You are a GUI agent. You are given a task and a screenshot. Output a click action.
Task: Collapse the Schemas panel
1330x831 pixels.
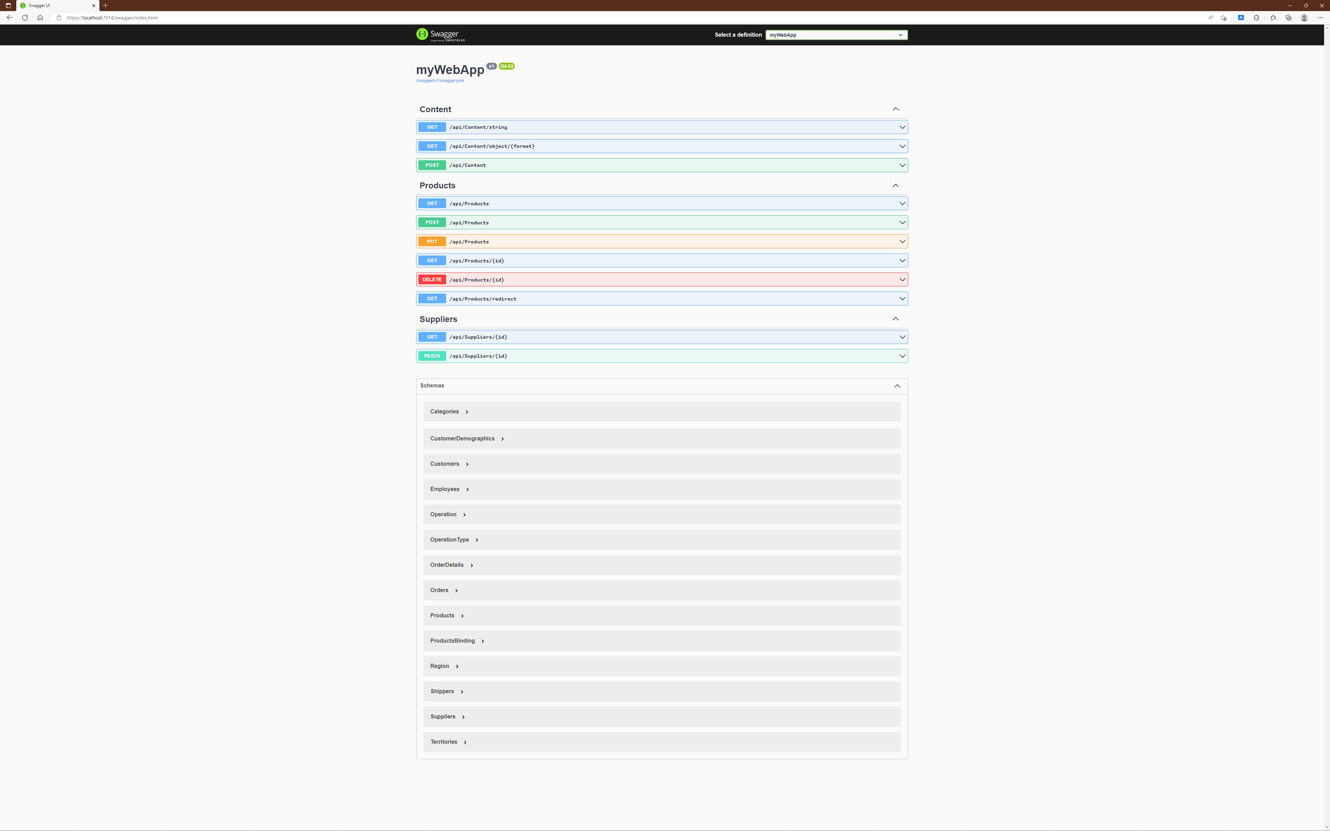coord(897,386)
